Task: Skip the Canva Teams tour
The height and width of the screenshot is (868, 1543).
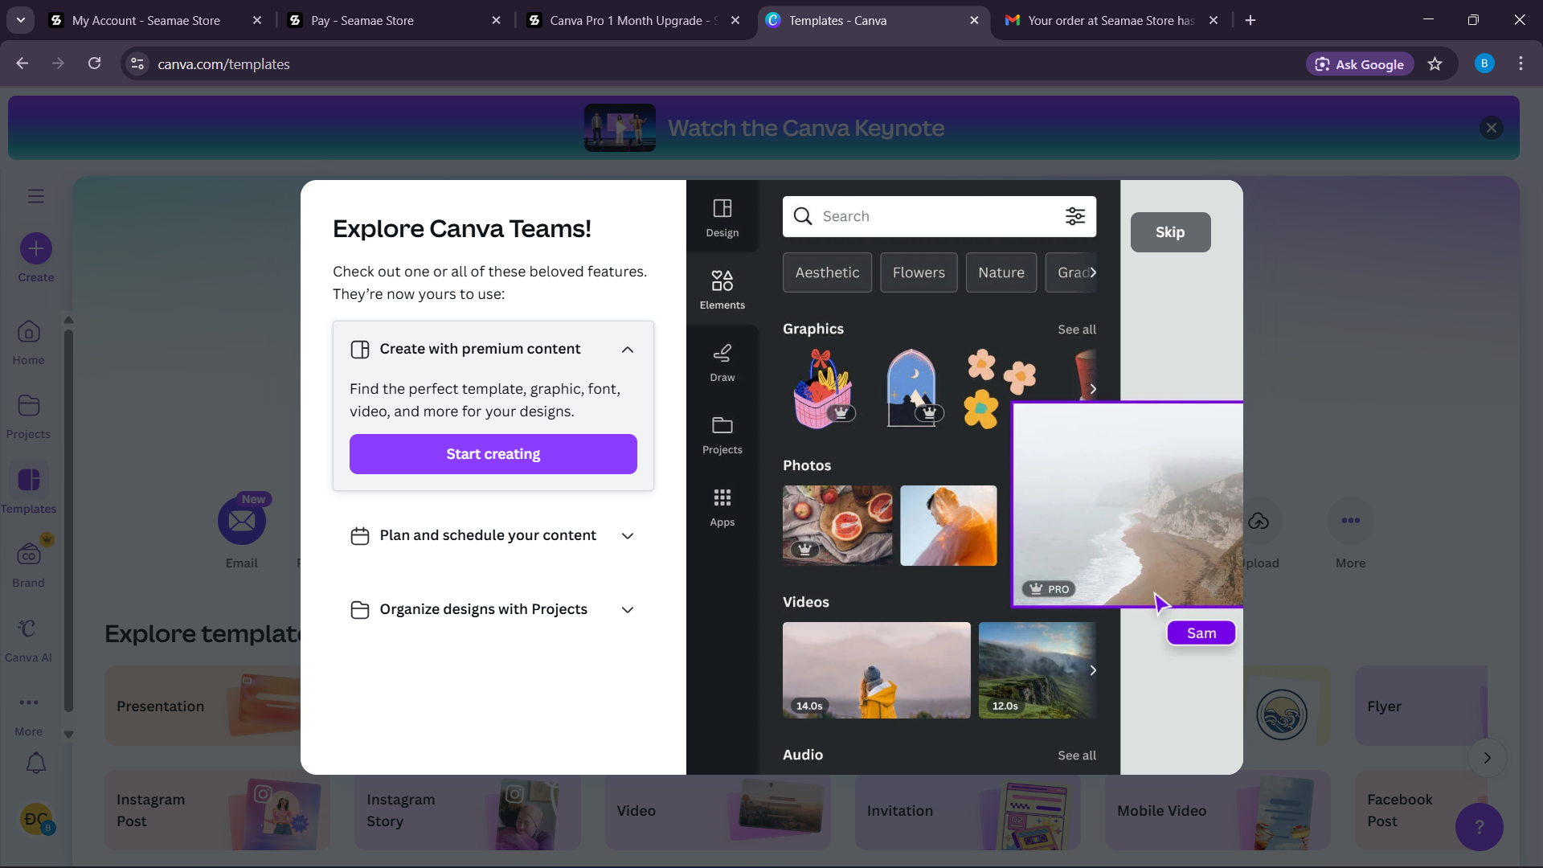Action: tap(1170, 232)
